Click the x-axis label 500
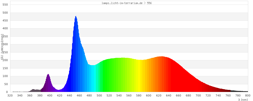The height and width of the screenshot is (101, 253). click(99, 95)
